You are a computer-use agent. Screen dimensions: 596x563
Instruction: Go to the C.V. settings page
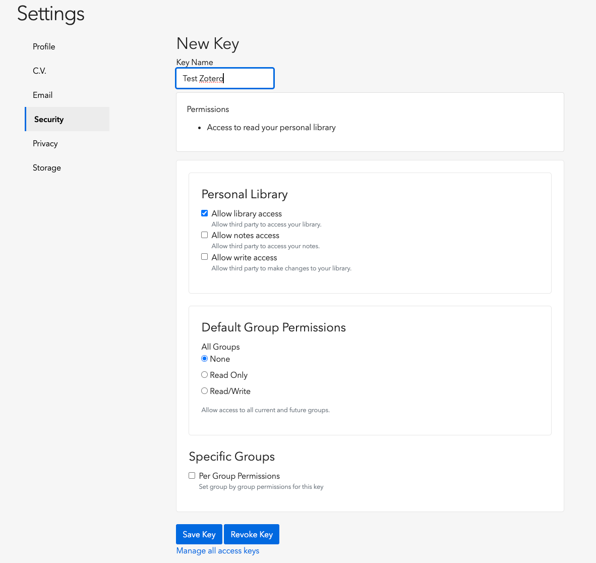click(39, 71)
